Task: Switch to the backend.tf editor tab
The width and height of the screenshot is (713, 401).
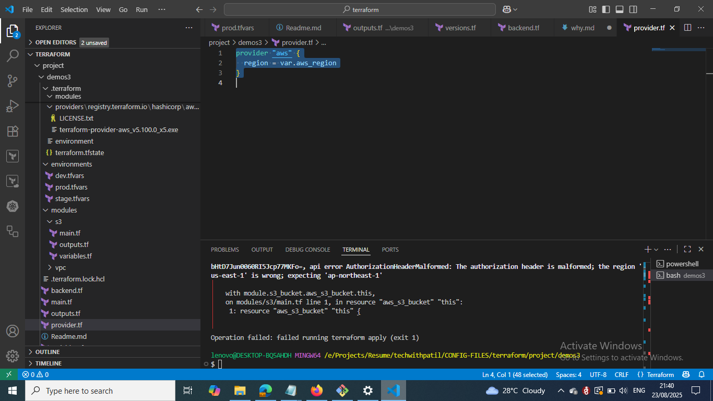Action: click(523, 28)
